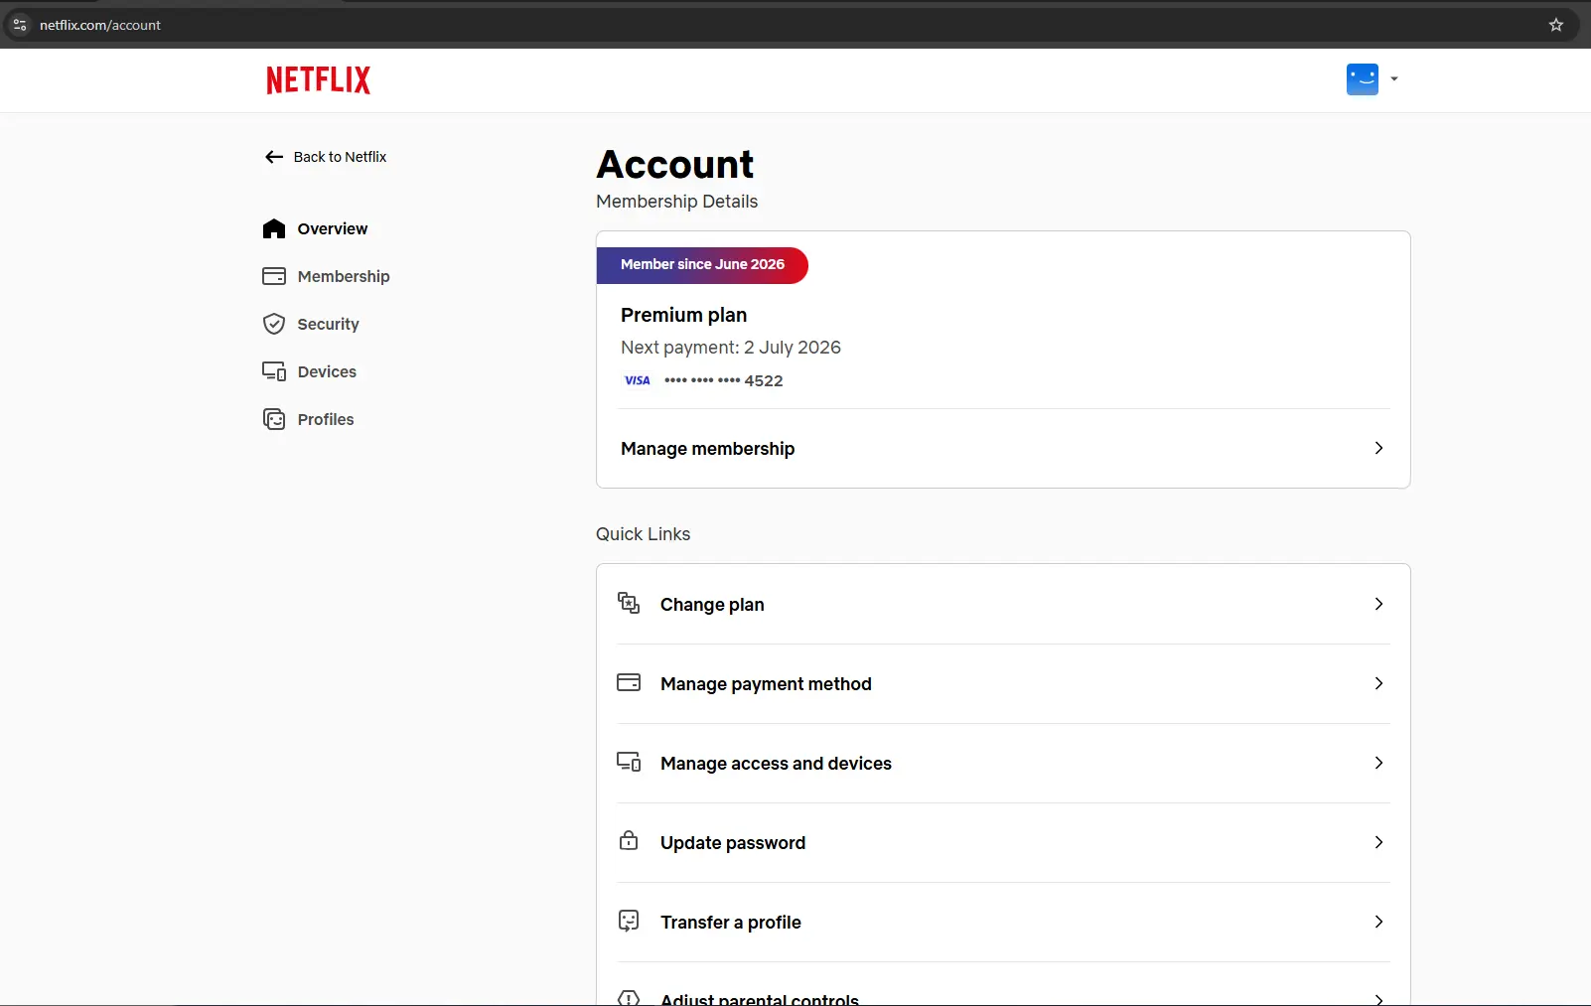Screen dimensions: 1591x1006
Task: Click the Quick Links heading
Action: pyautogui.click(x=643, y=534)
